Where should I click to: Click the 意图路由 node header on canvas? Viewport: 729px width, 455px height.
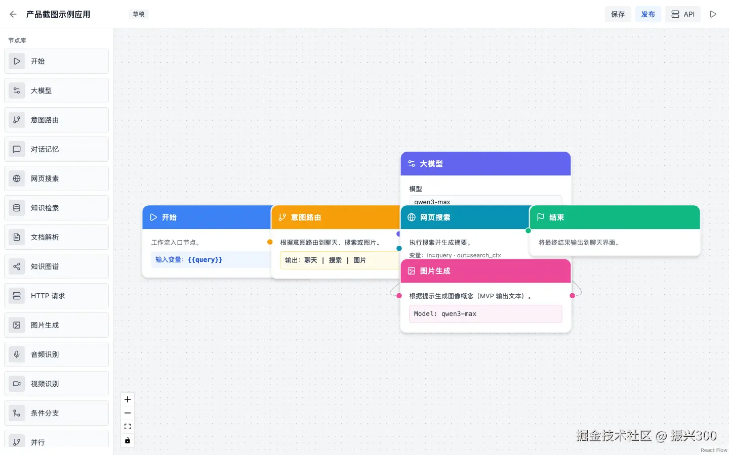tap(335, 217)
